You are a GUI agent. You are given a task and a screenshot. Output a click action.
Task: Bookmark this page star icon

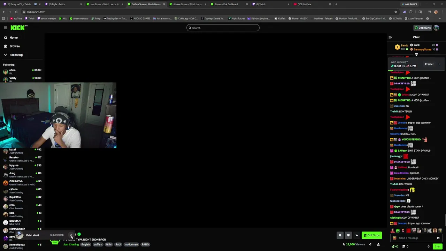click(x=396, y=12)
